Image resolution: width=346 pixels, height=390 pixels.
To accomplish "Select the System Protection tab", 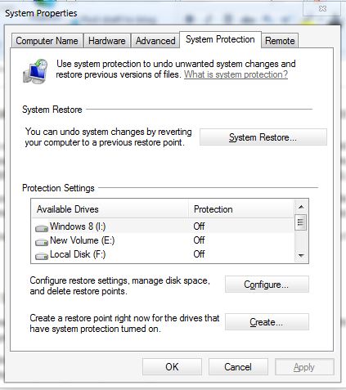I will tap(220, 39).
